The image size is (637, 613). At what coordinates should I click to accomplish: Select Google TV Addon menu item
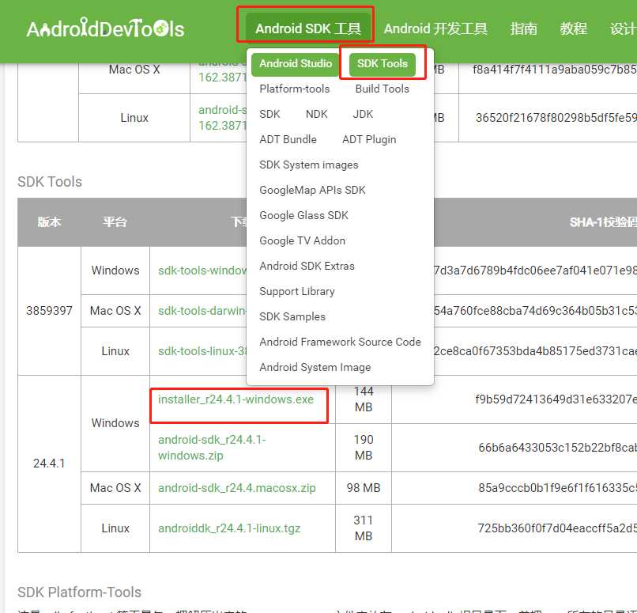tap(302, 240)
